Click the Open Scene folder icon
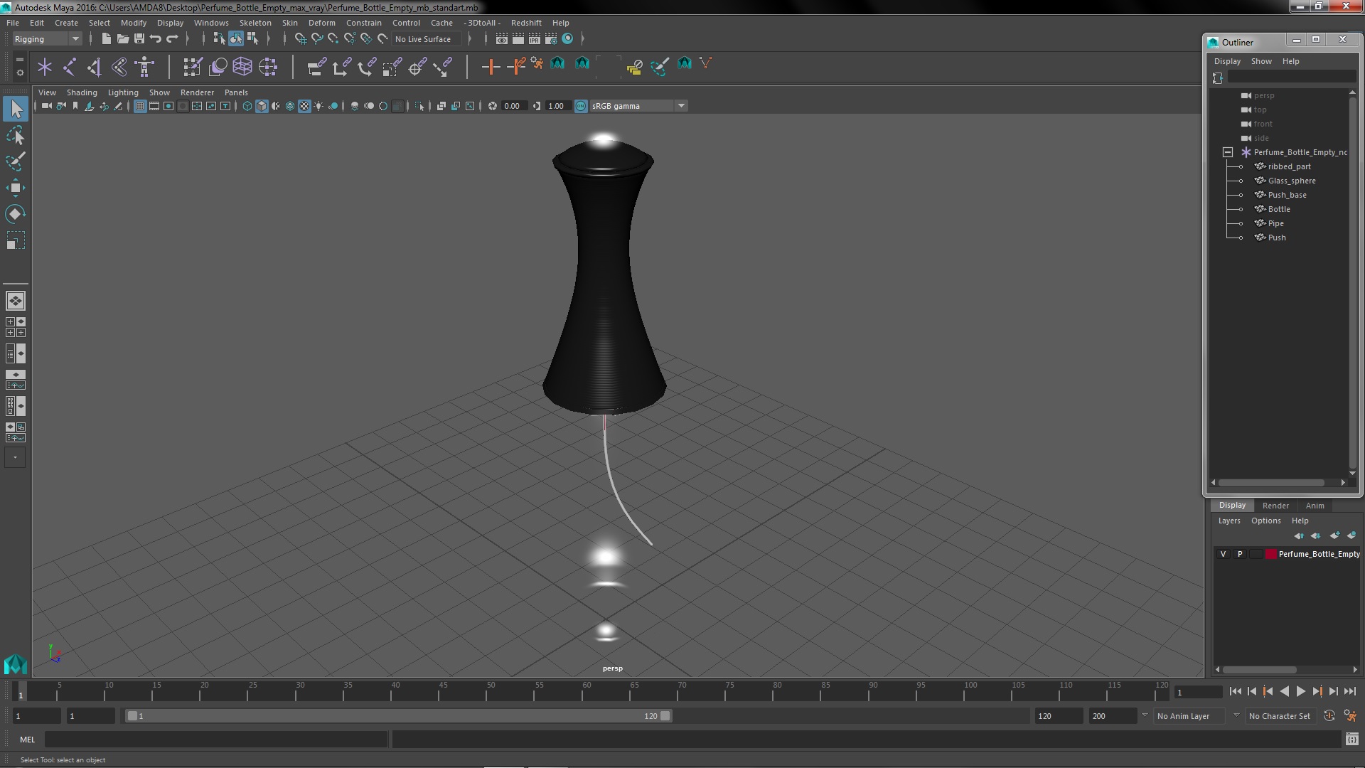Viewport: 1365px width, 768px height. (x=122, y=38)
